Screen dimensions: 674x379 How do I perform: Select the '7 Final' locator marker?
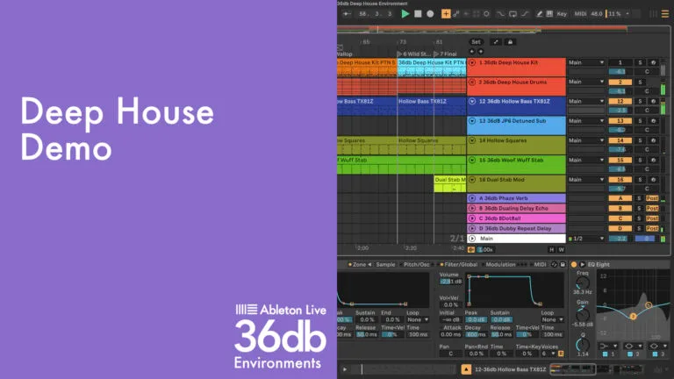(x=445, y=54)
